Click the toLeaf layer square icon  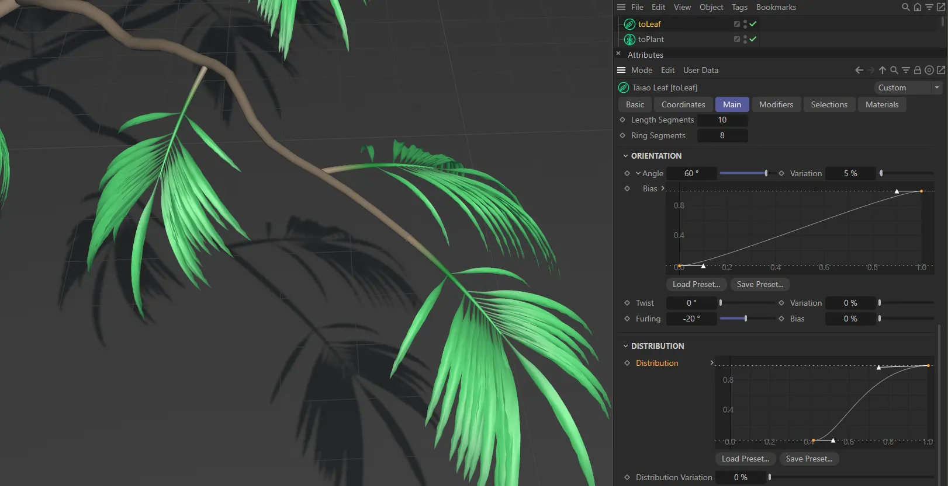point(737,24)
